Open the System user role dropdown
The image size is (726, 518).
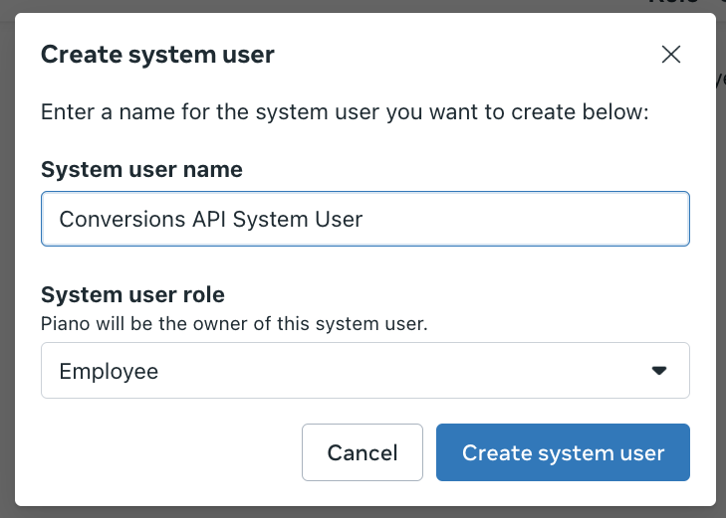(x=365, y=371)
